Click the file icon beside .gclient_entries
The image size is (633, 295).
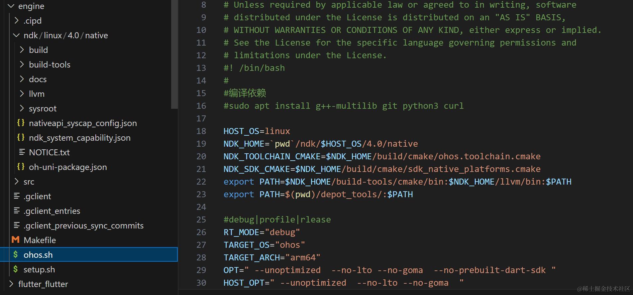17,211
